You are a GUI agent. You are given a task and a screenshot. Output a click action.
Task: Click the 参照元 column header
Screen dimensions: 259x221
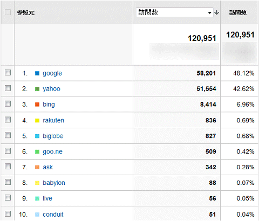point(26,12)
